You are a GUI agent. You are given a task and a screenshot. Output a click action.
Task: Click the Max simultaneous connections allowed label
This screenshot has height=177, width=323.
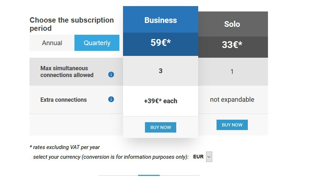67,72
